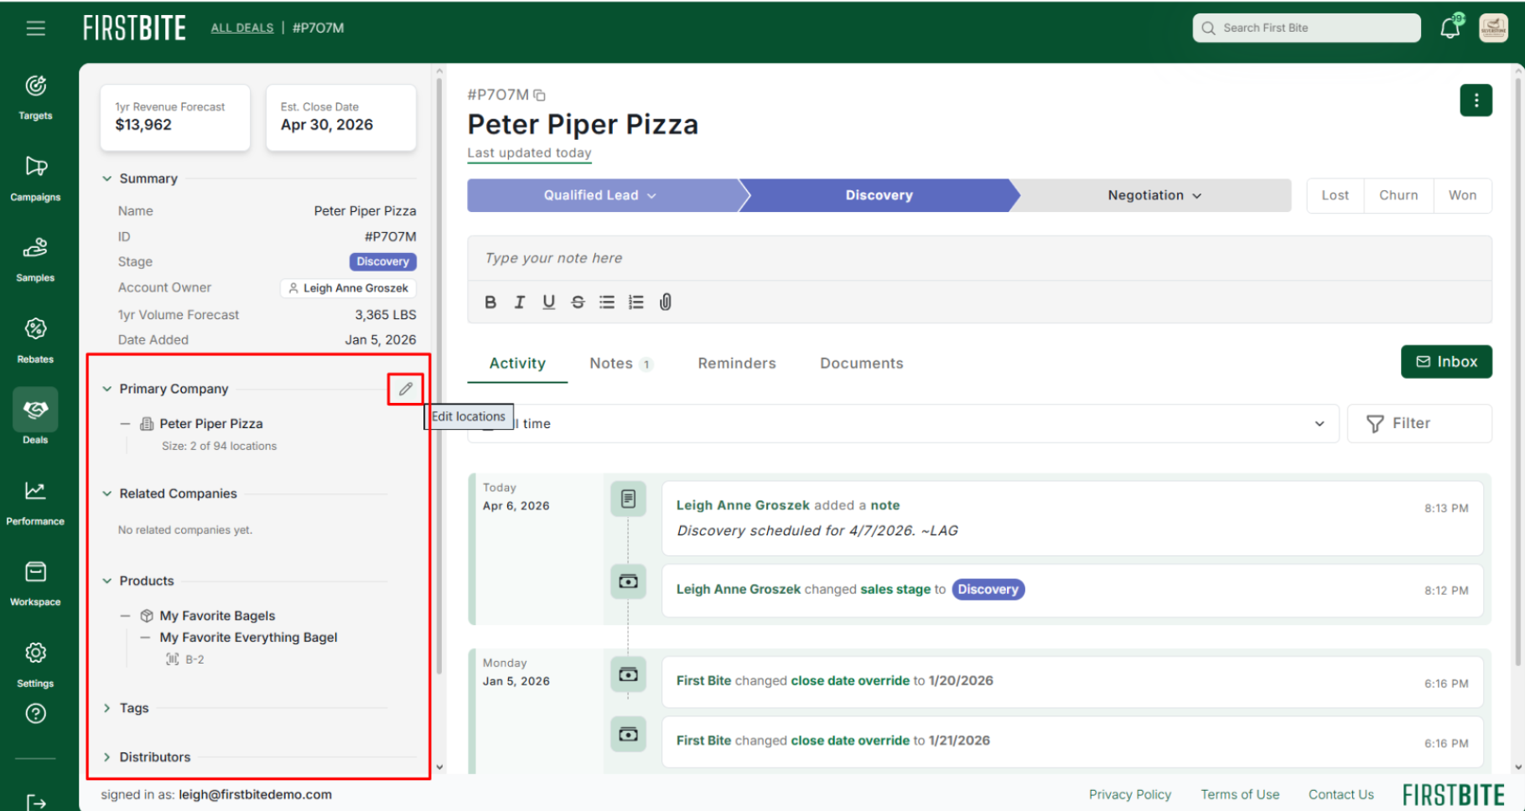The height and width of the screenshot is (811, 1525).
Task: Click the Discovery stage badge in Summary
Action: click(383, 261)
